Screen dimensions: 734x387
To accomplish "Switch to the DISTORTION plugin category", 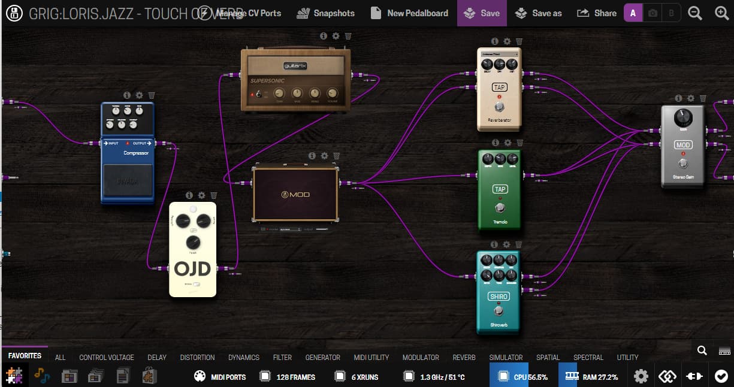I will click(197, 358).
